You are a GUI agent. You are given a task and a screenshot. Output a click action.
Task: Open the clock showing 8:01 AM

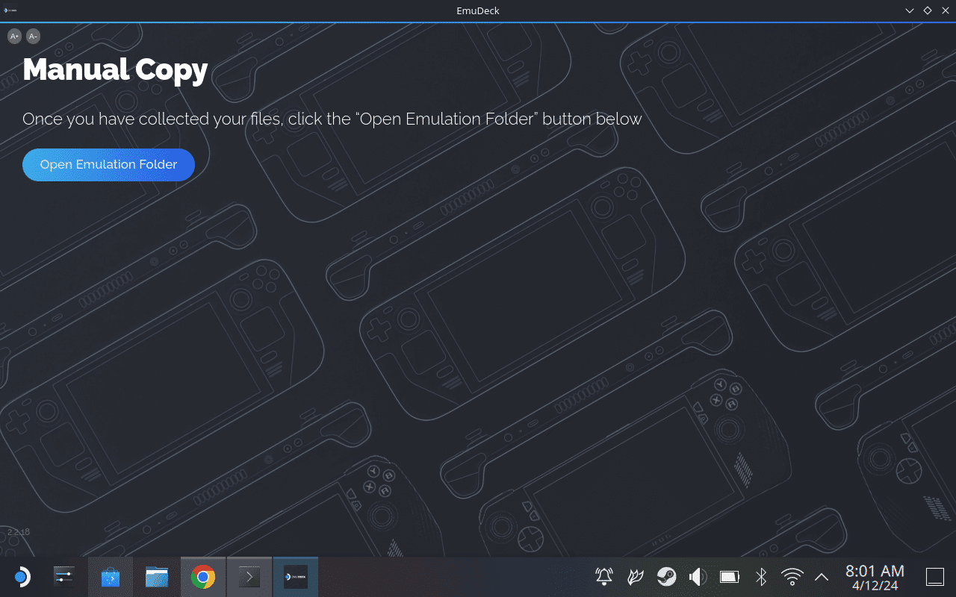(x=875, y=577)
